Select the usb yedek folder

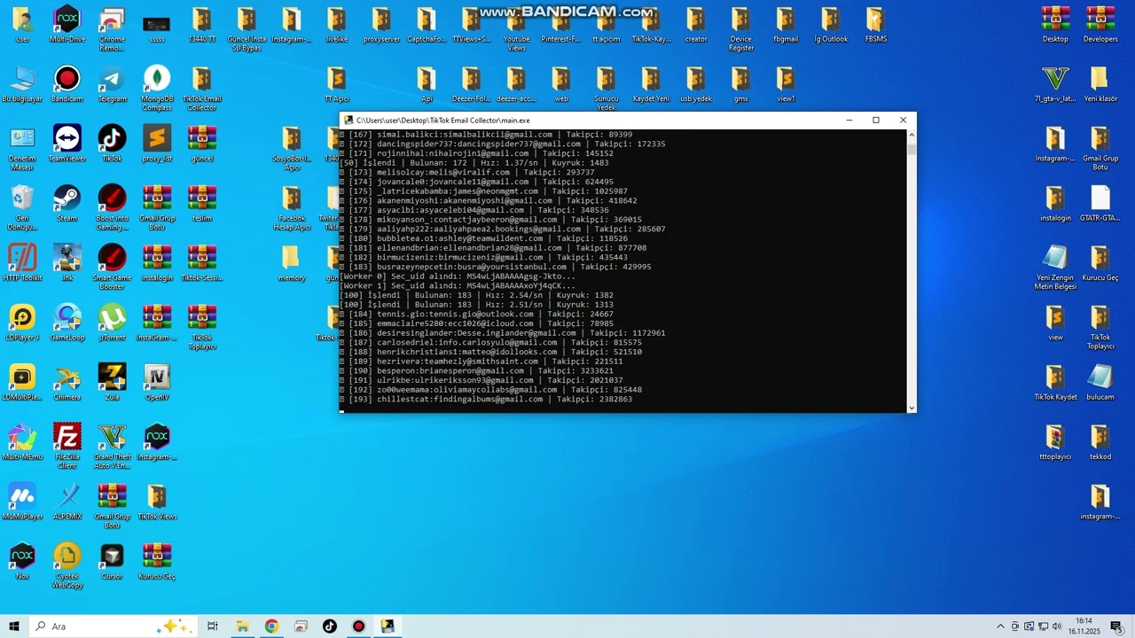(696, 85)
